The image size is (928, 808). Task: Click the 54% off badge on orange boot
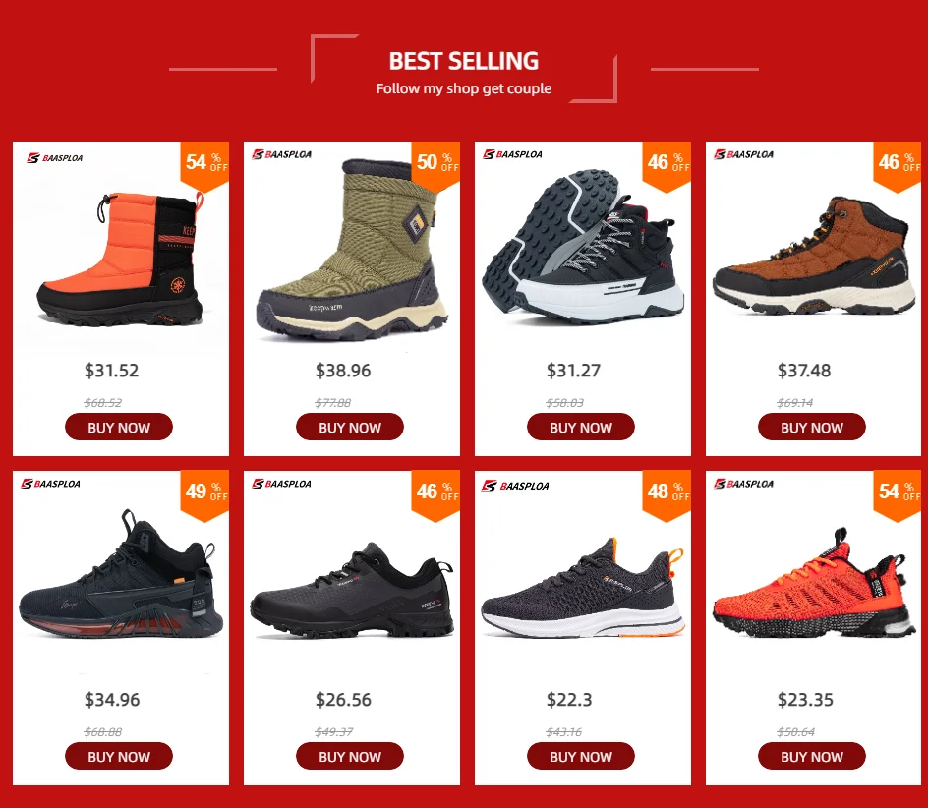[x=204, y=166]
